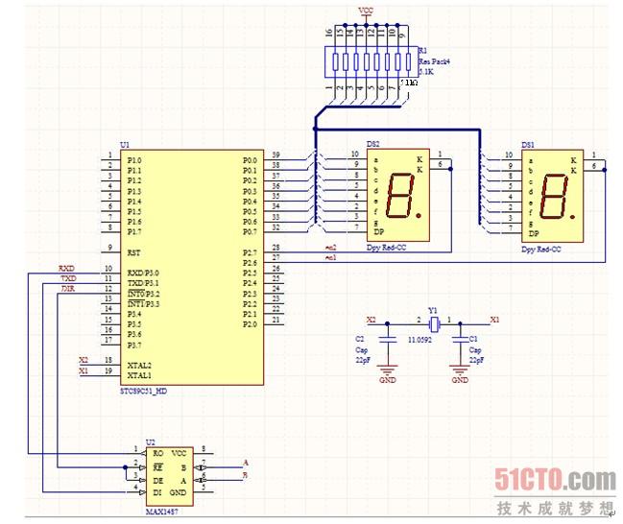Click the STC89C51_HD part name text
623x524 pixels.
[x=144, y=392]
